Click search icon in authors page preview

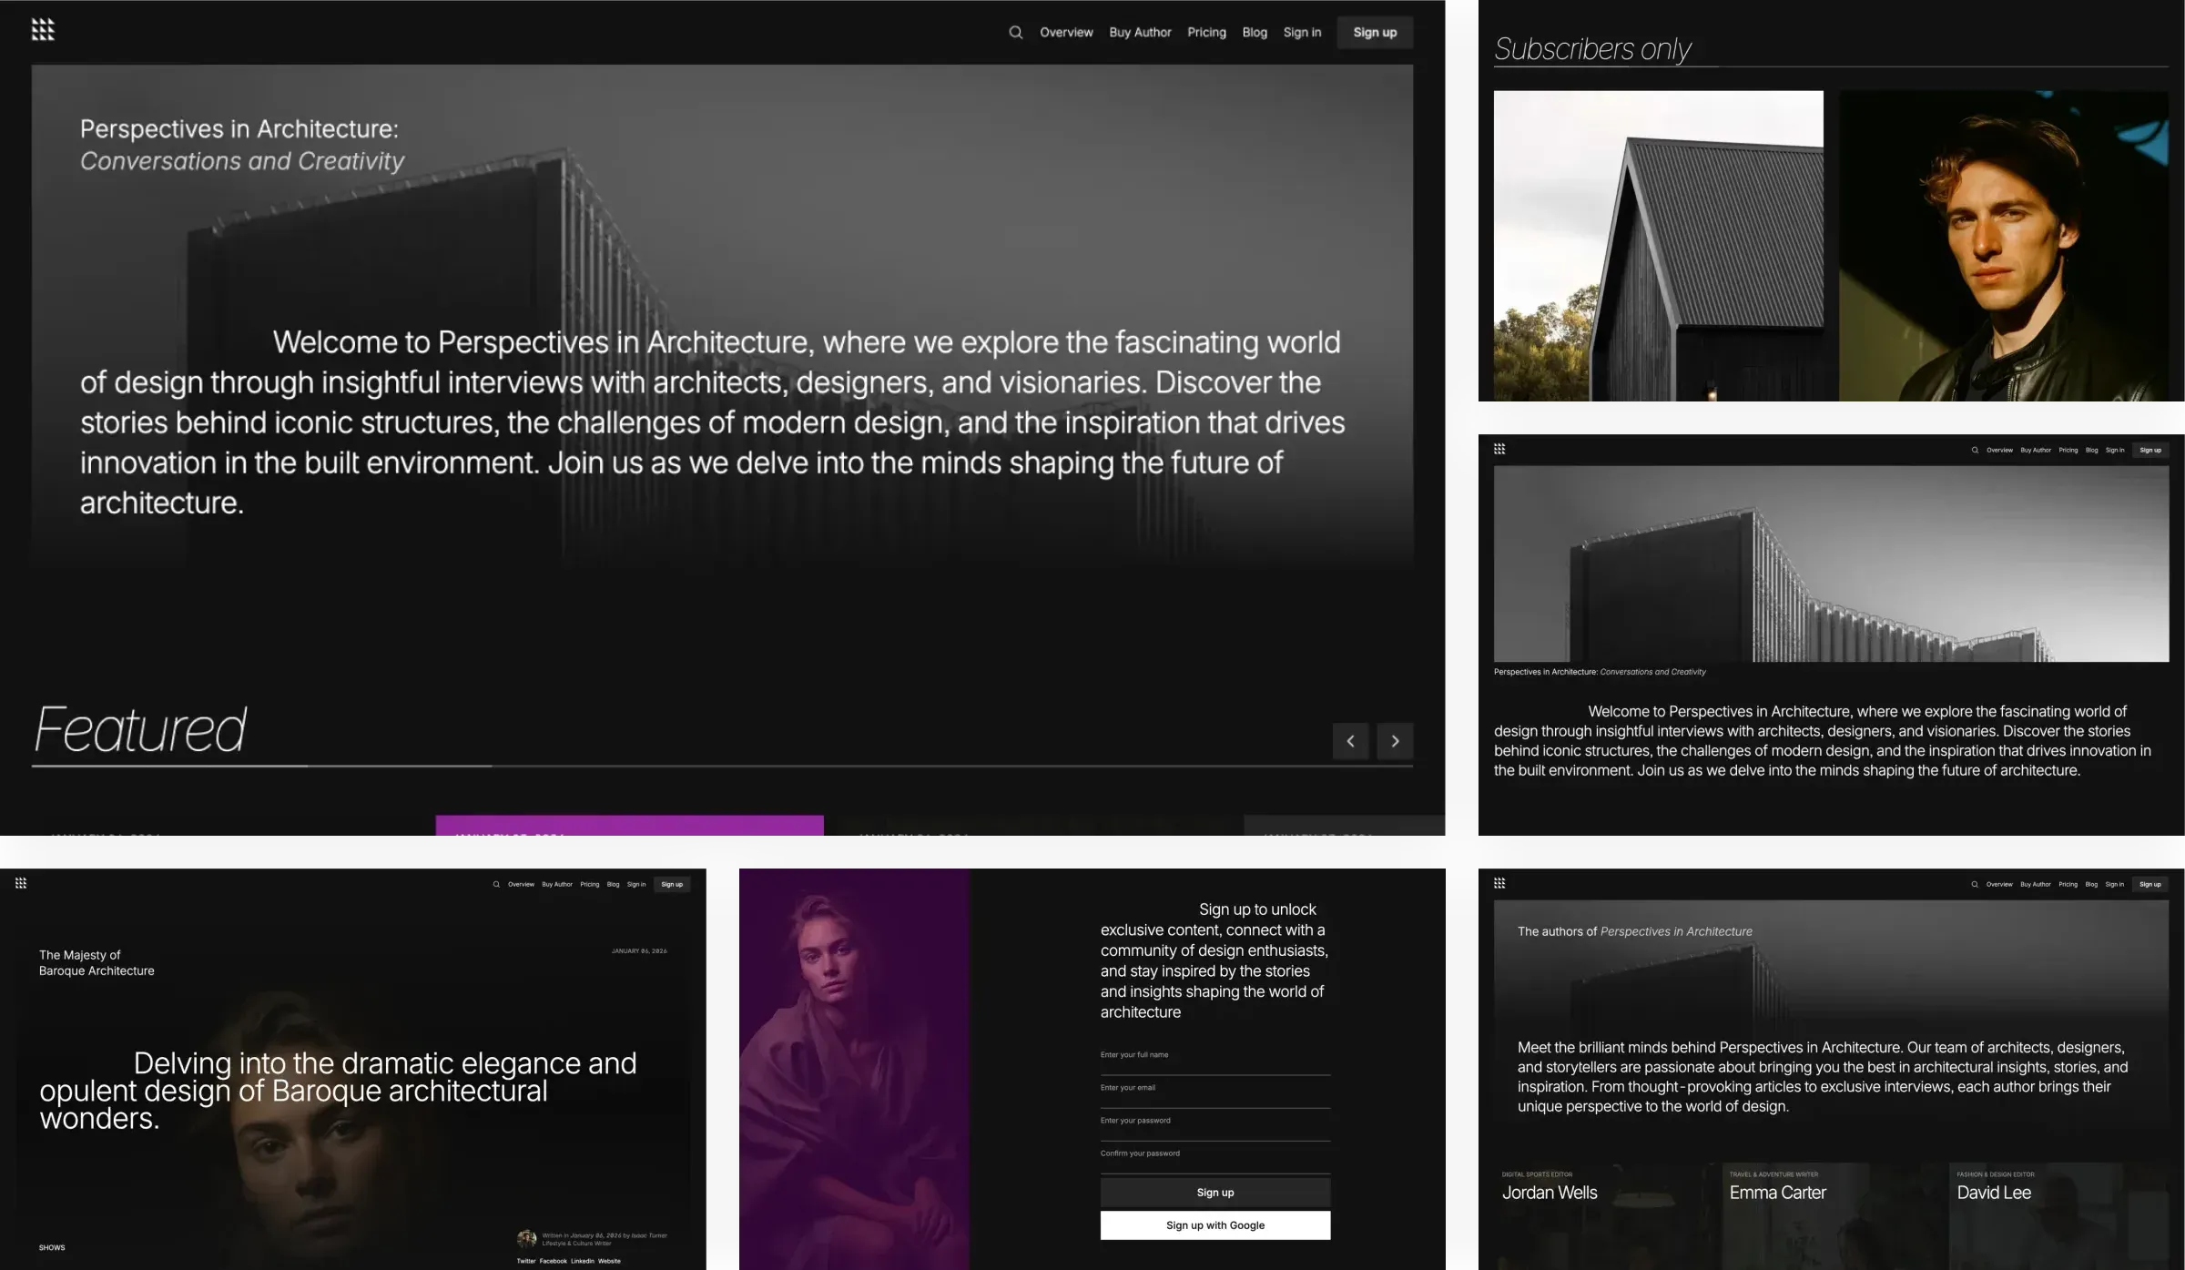1975,884
